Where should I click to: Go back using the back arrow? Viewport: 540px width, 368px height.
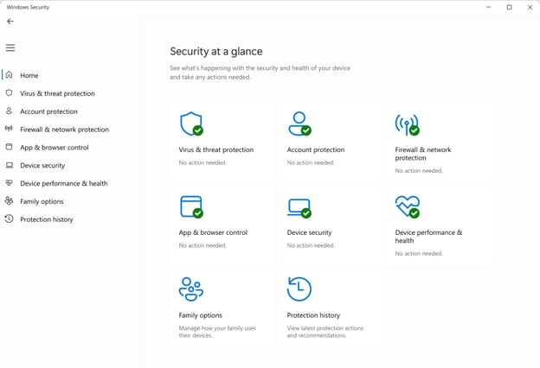[x=10, y=22]
